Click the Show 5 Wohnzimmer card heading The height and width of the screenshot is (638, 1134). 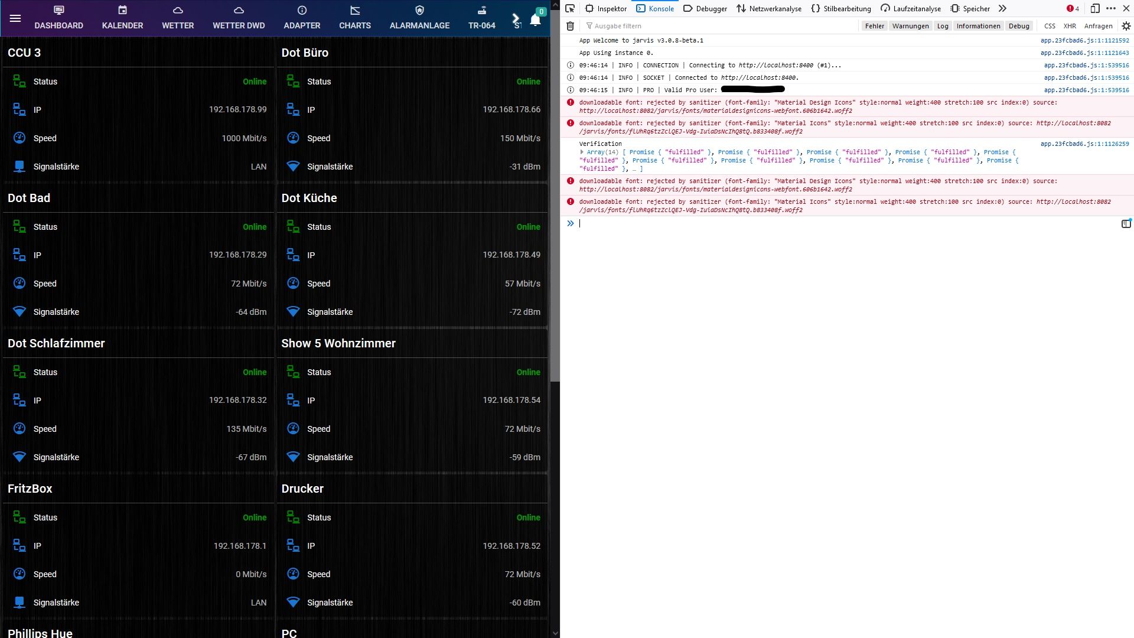[x=338, y=343]
